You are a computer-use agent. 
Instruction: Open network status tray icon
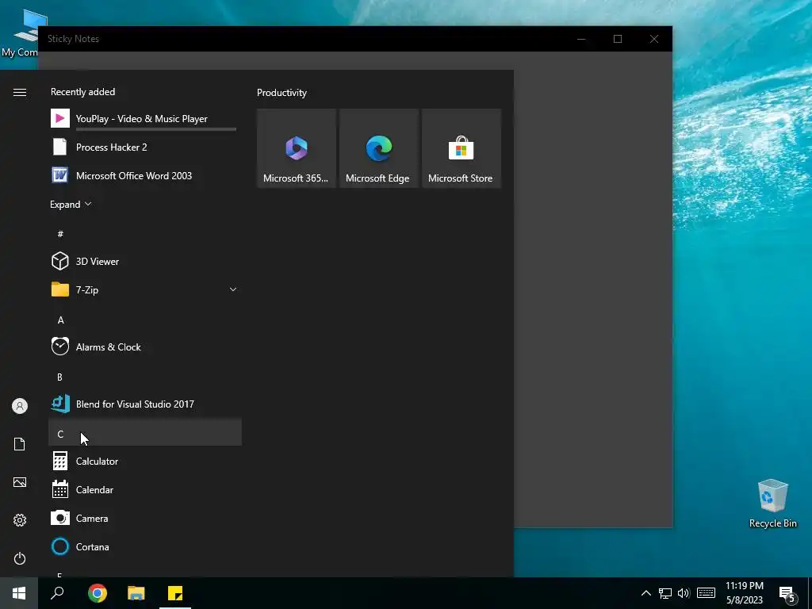pyautogui.click(x=665, y=593)
